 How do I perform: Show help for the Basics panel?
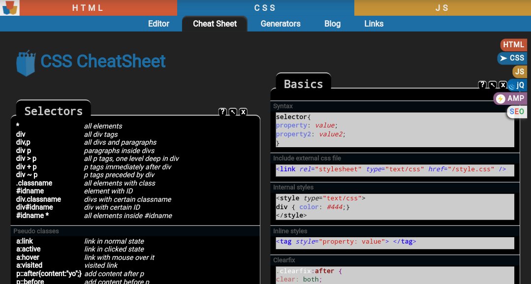pyautogui.click(x=482, y=85)
